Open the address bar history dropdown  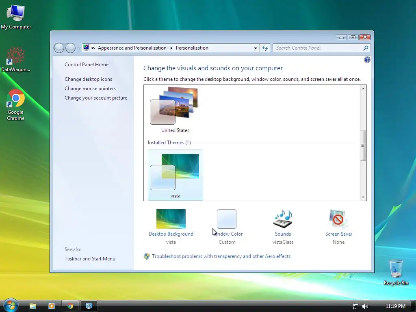[x=256, y=48]
